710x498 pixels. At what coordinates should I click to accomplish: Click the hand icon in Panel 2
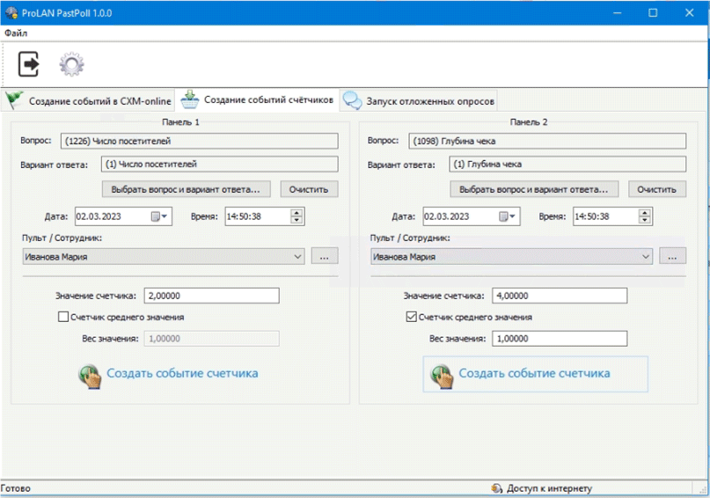[442, 374]
